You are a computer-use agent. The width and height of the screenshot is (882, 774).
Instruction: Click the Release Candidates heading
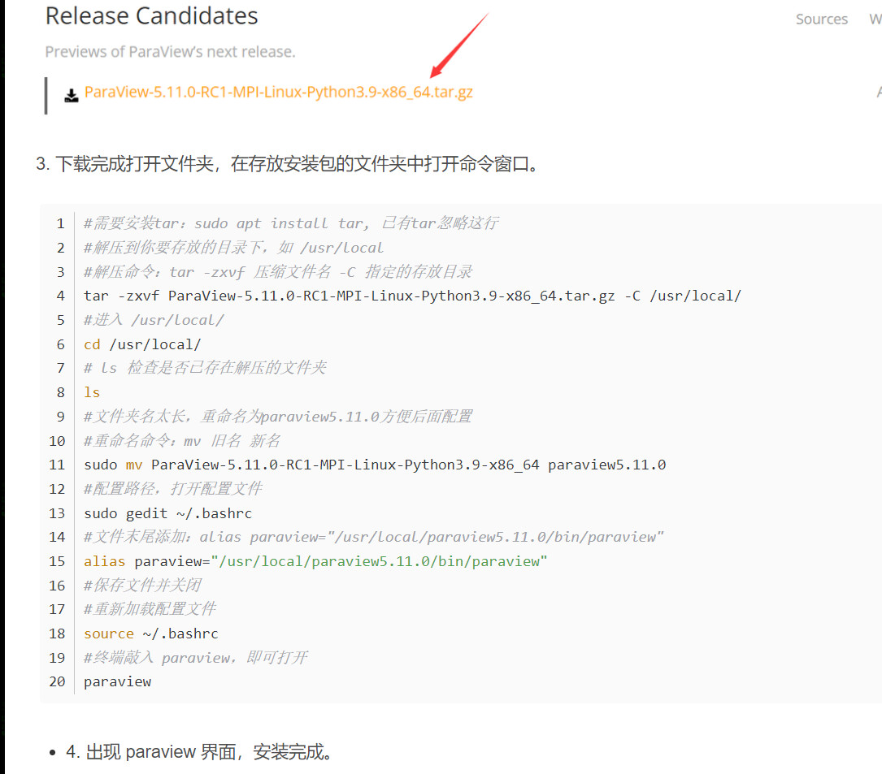coord(151,15)
